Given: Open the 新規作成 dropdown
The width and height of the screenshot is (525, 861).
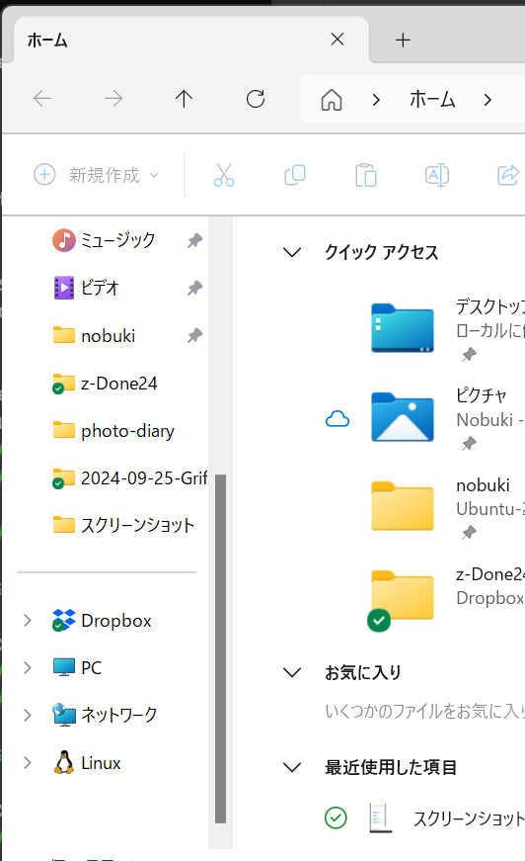Looking at the screenshot, I should [97, 175].
